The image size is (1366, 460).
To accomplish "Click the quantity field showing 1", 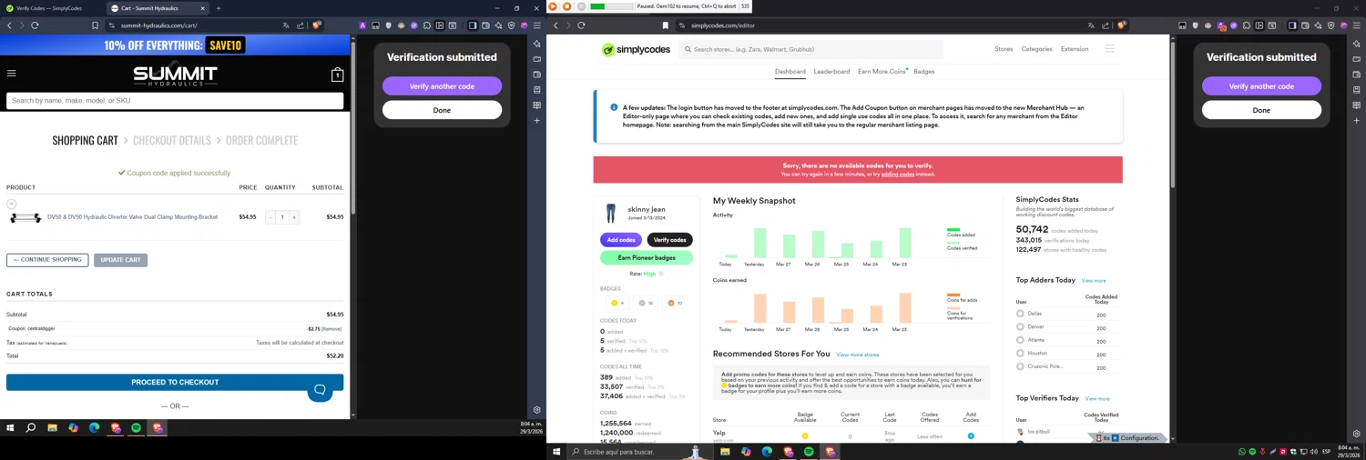I will click(x=282, y=217).
